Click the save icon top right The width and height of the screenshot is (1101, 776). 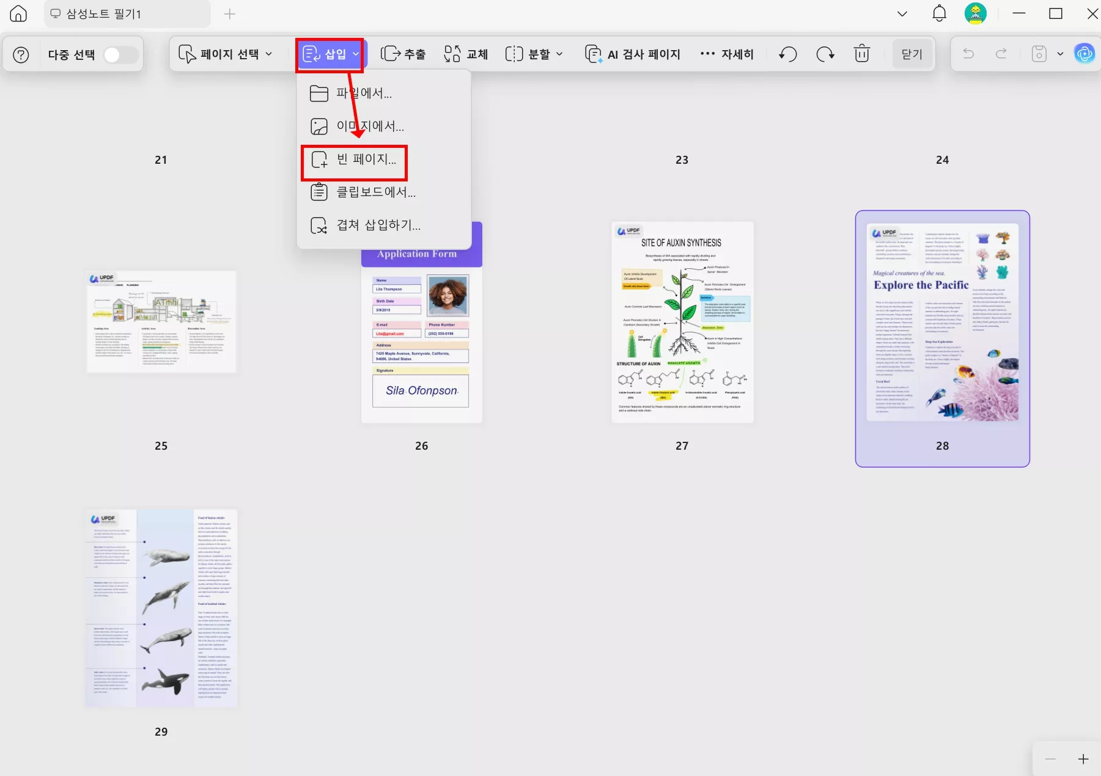[x=1039, y=54]
